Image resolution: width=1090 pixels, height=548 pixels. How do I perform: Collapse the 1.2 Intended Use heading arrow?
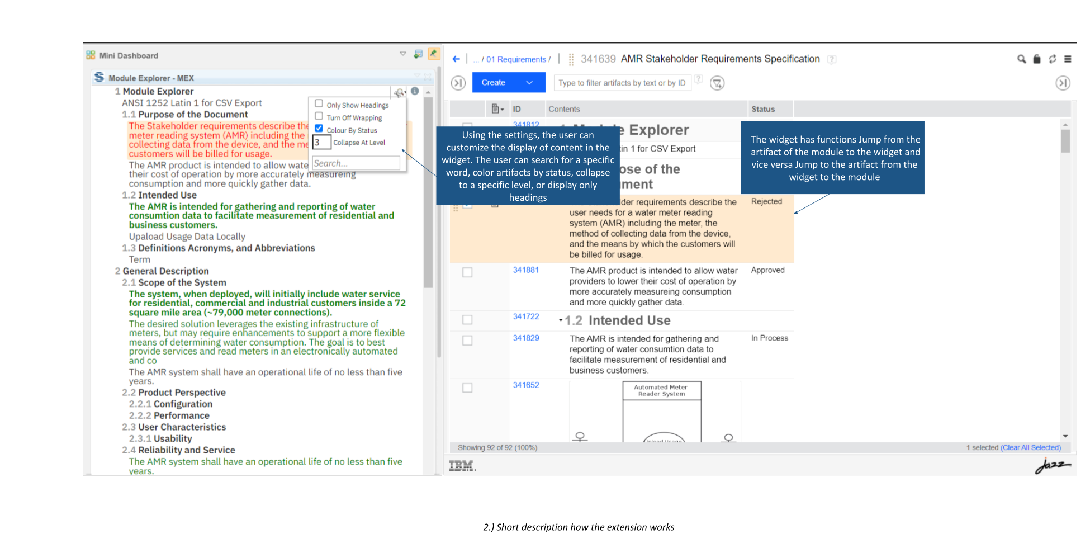561,320
